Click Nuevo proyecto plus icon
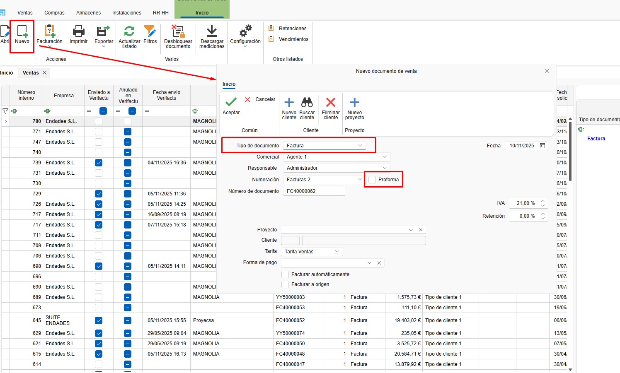Screen dimensions: 620x373 tap(354, 103)
